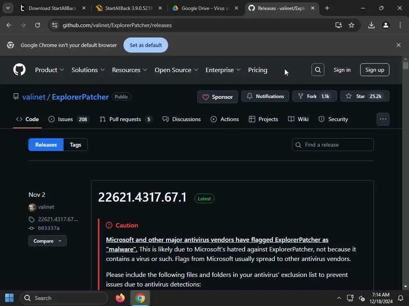Click the Sponsor heart button
The width and height of the screenshot is (409, 306).
click(218, 97)
